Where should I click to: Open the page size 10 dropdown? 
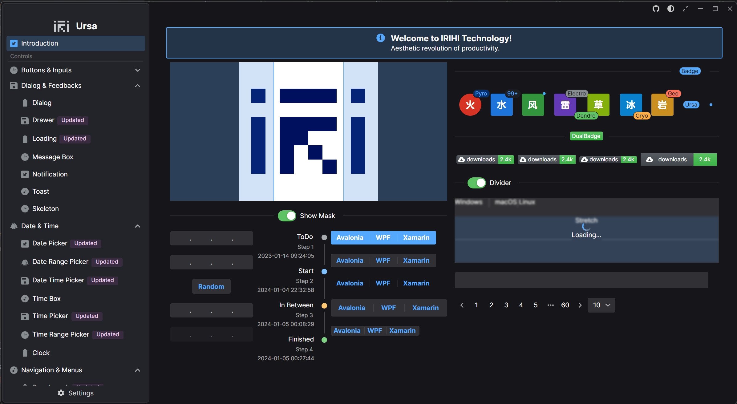point(601,305)
